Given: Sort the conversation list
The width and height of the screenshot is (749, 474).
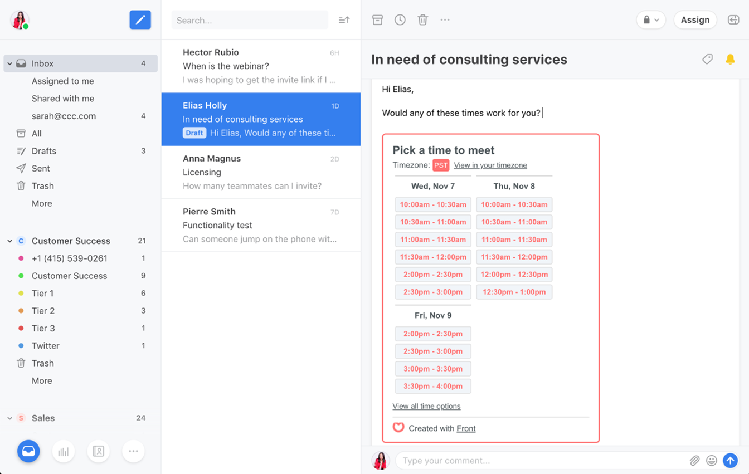Looking at the screenshot, I should coord(343,19).
